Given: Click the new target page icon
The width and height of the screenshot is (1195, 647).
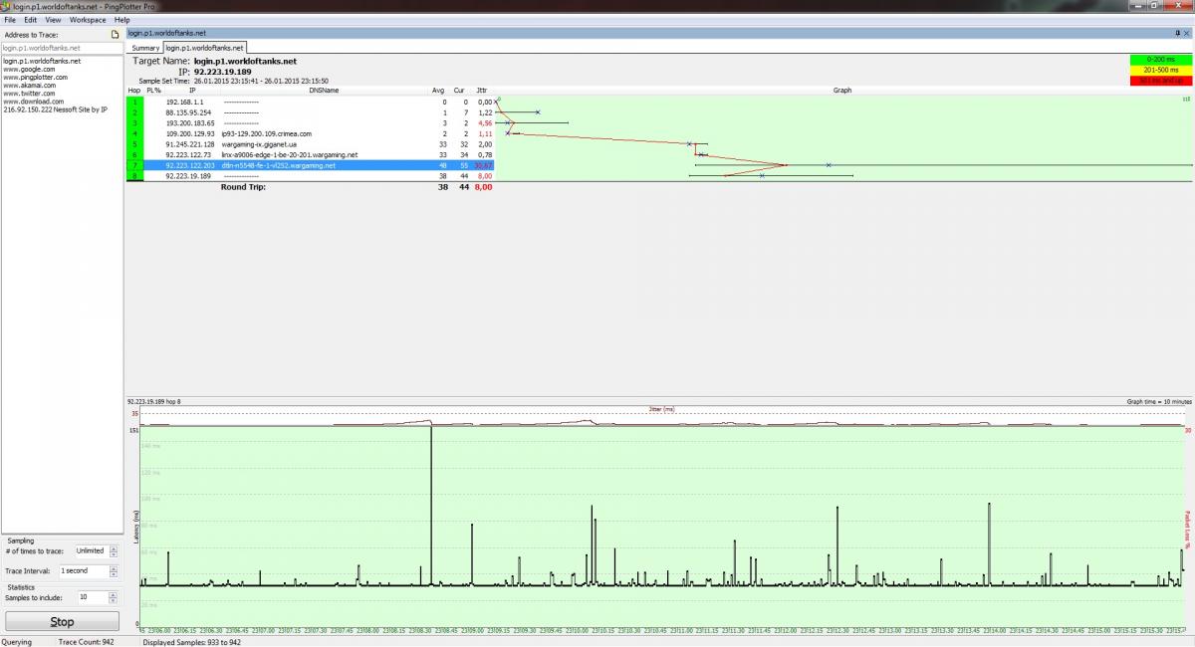Looking at the screenshot, I should pyautogui.click(x=115, y=34).
